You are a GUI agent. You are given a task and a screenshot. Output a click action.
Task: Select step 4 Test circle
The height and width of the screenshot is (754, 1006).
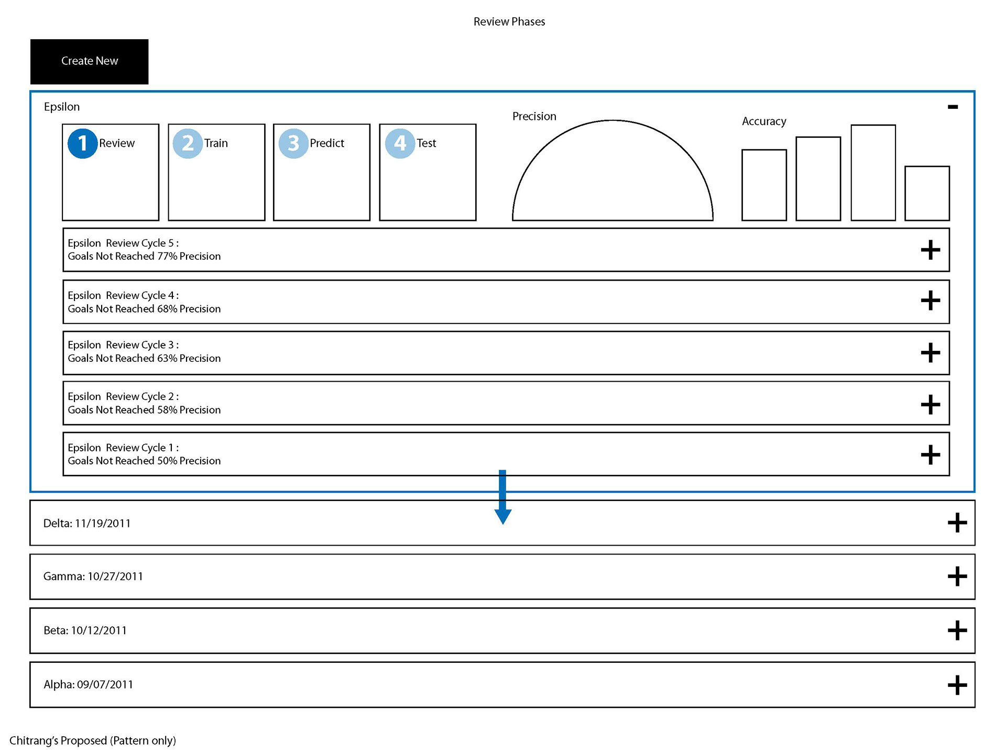pos(400,143)
